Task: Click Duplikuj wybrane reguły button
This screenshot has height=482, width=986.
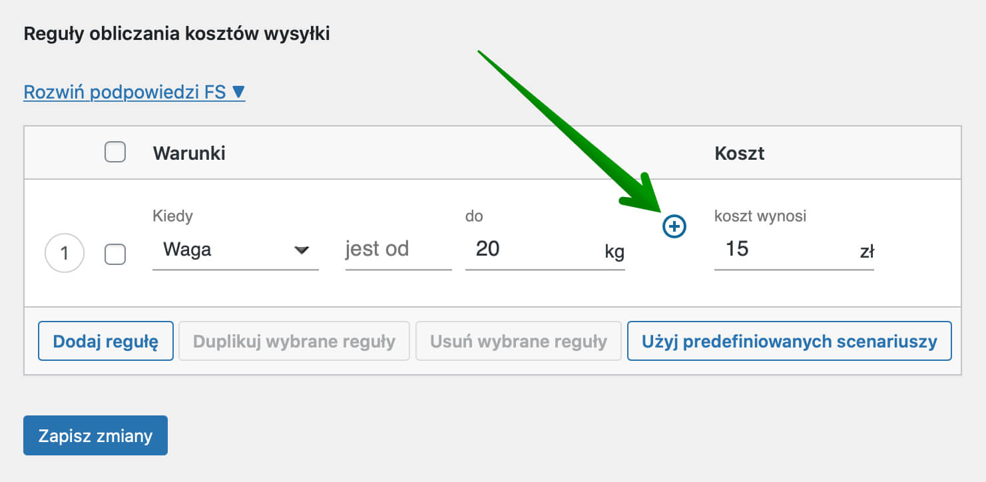Action: pos(294,342)
